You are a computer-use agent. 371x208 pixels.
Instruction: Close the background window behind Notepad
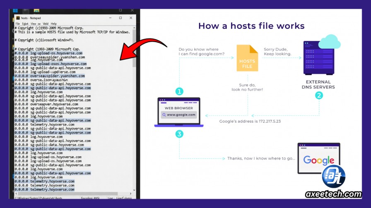pyautogui.click(x=132, y=10)
